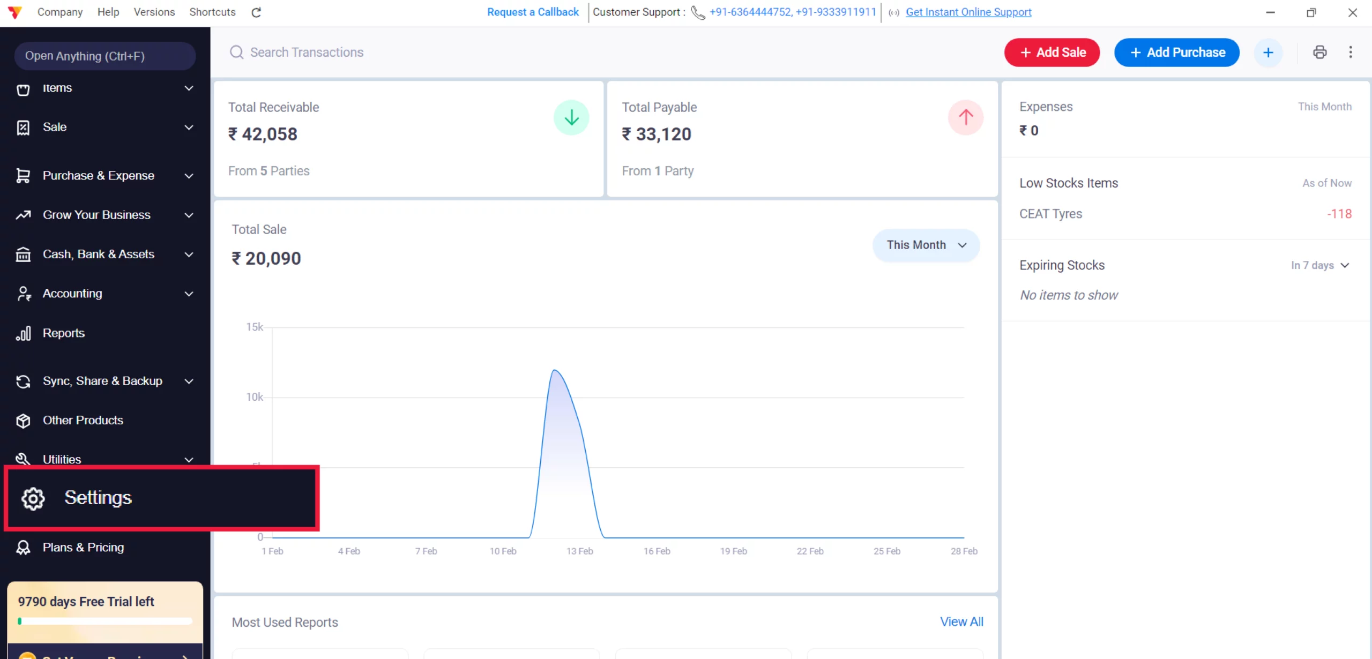Expand the Purchase & Expense sidebar section

click(189, 176)
